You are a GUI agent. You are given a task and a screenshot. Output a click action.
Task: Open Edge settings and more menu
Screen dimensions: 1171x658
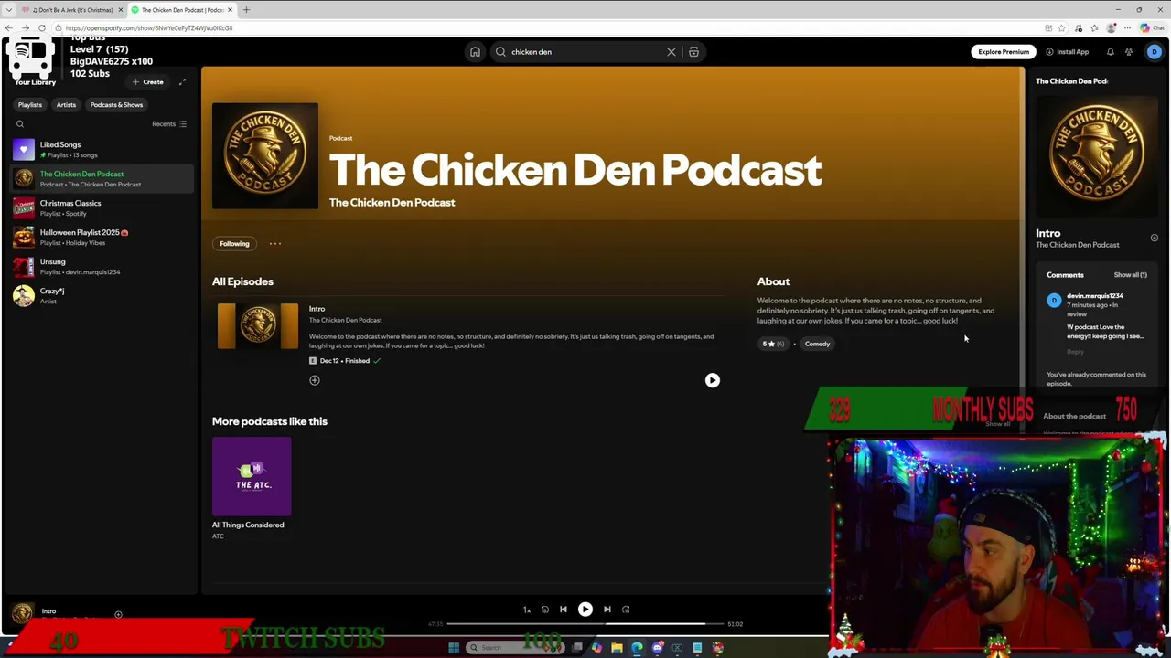(1128, 28)
